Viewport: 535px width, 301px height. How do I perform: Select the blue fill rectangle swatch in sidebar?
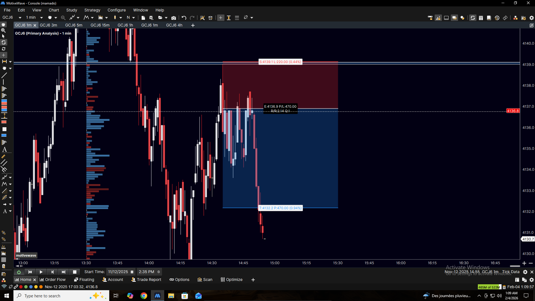4,136
